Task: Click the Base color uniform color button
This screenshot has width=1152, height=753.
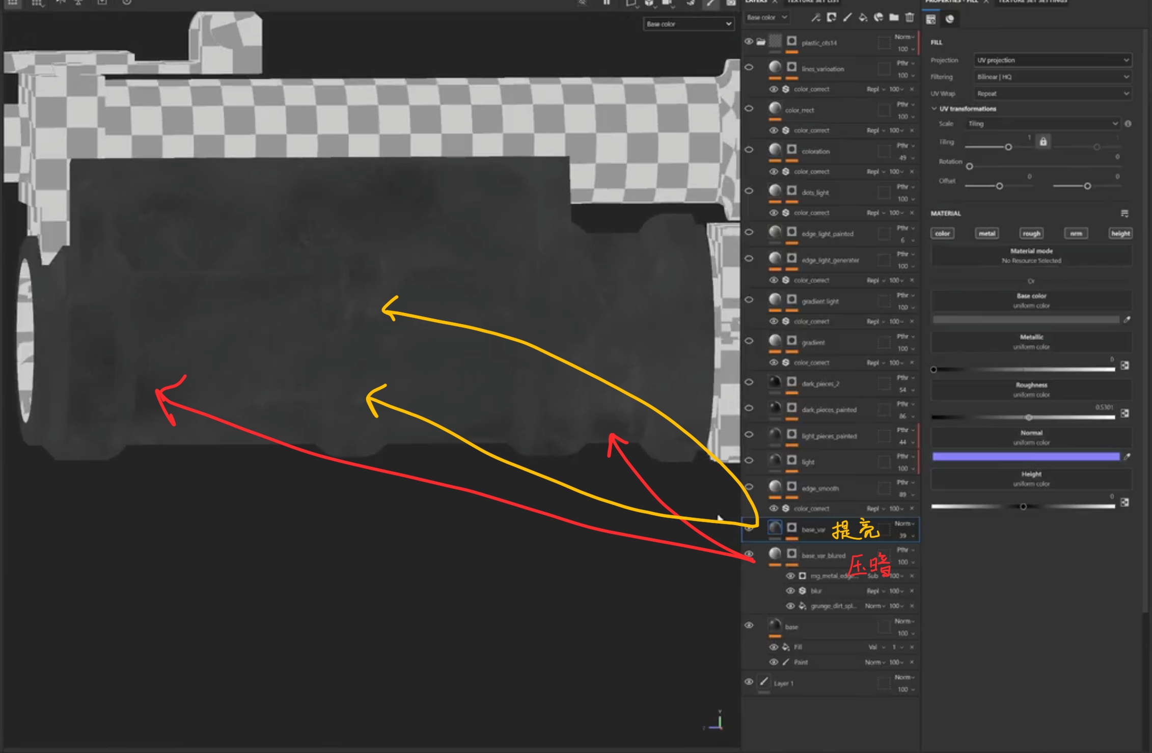Action: [1031, 300]
